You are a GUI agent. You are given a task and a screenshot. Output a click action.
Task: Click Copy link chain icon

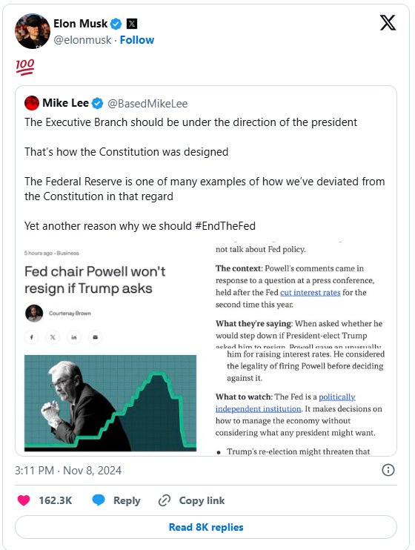point(165,500)
